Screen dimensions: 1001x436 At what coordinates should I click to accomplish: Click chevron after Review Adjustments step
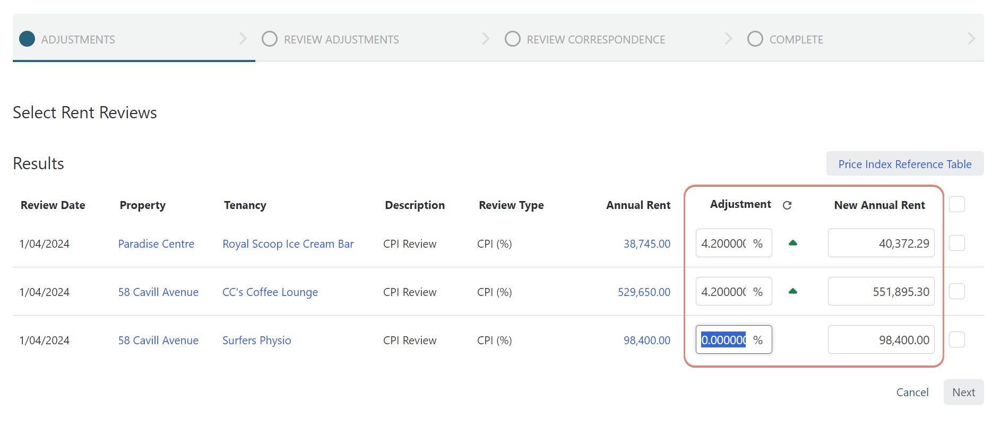[x=486, y=39]
